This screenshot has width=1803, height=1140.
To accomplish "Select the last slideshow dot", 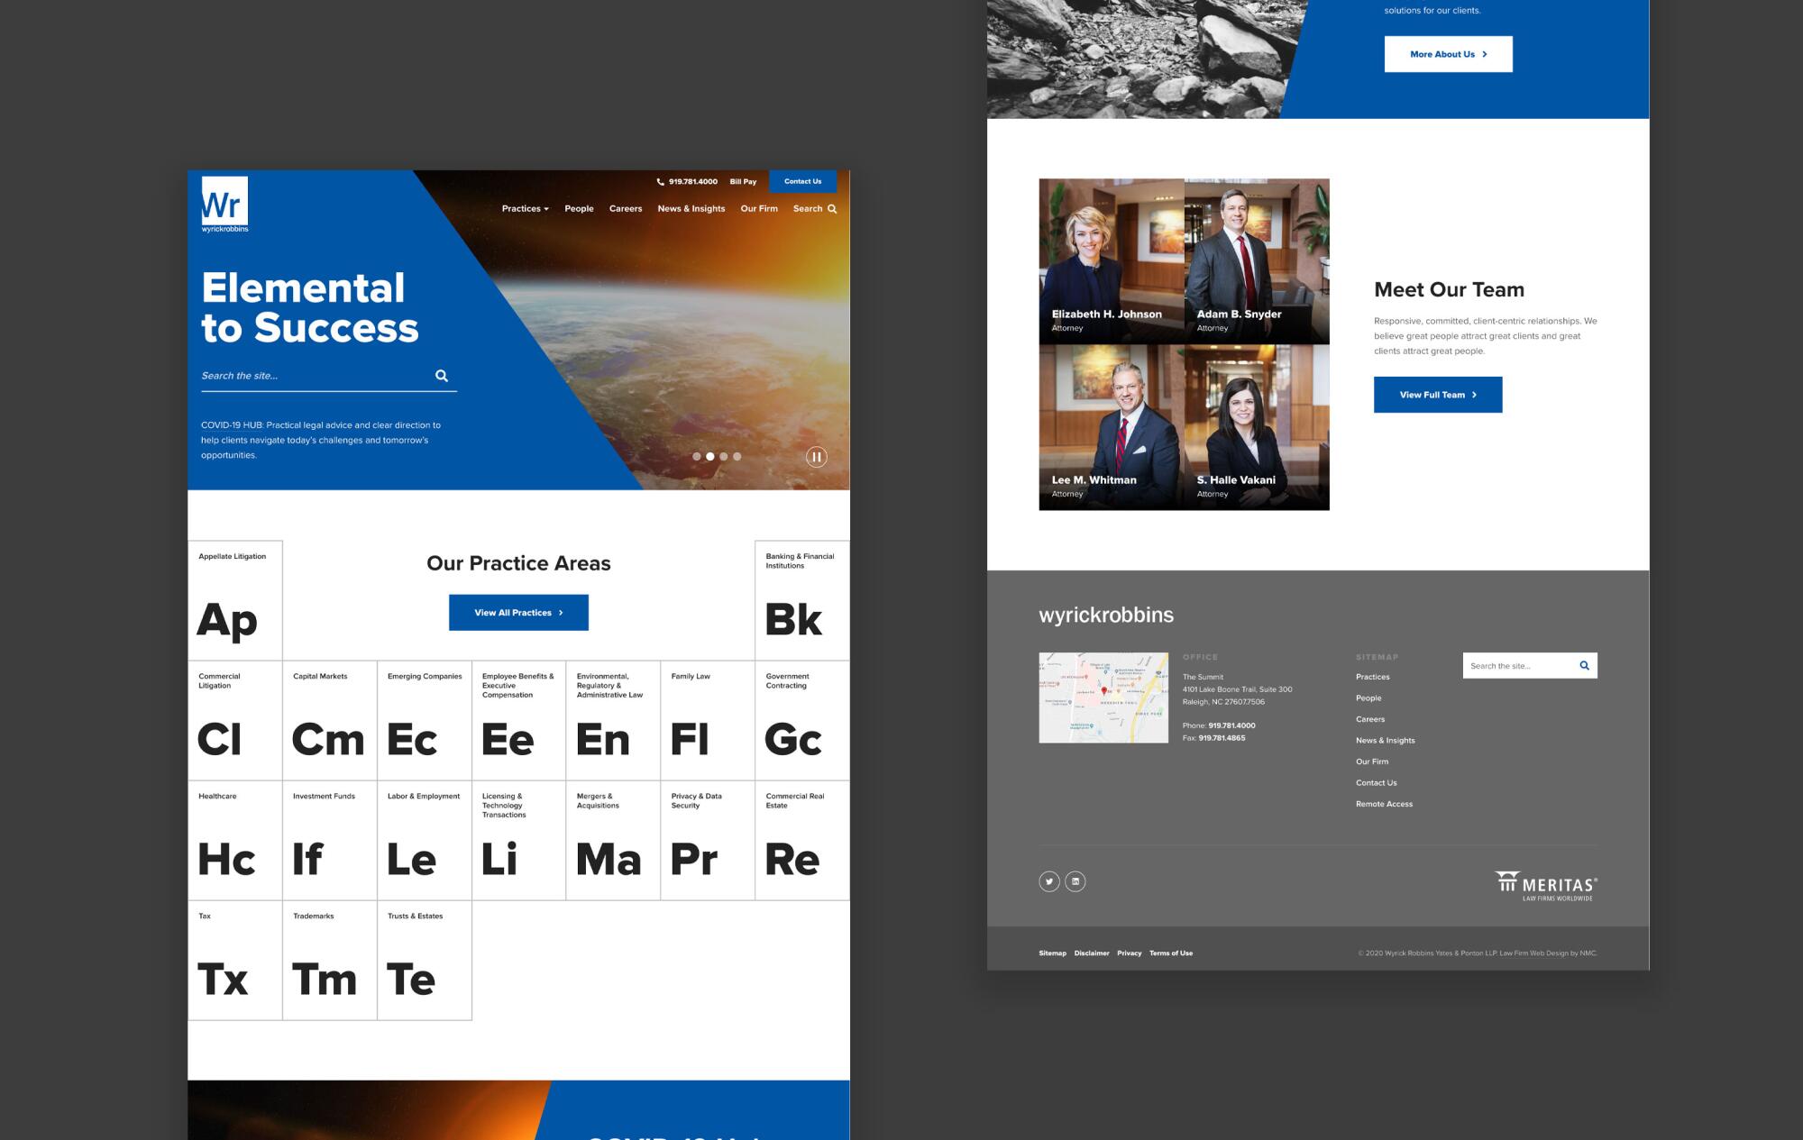I will click(737, 457).
